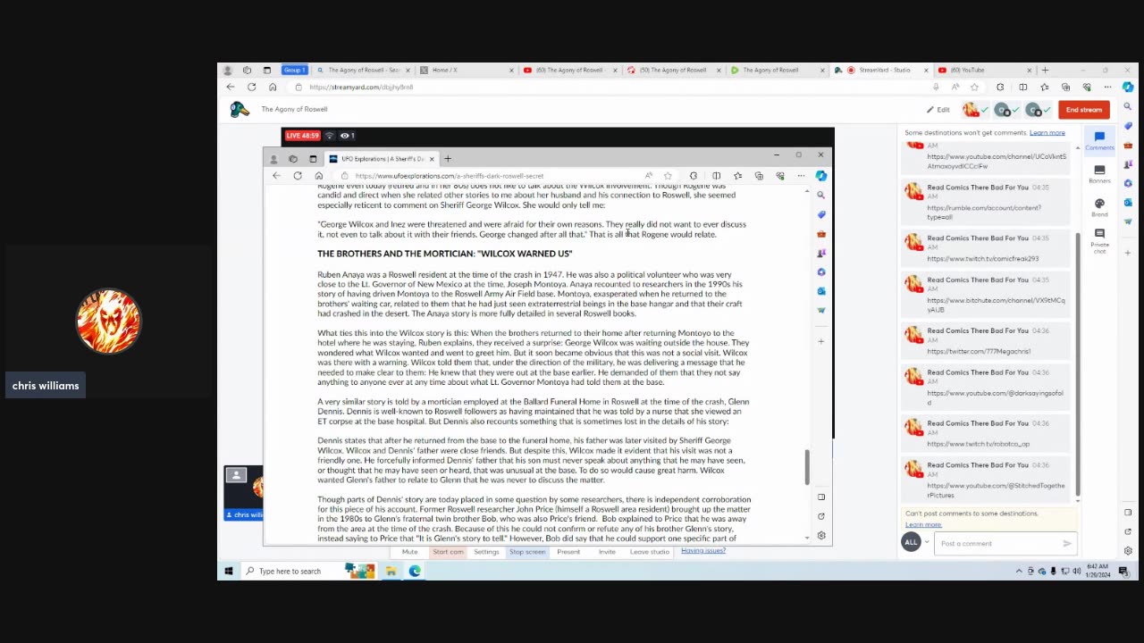1144x643 pixels.
Task: Click refresh icon in shared browser window
Action: 298,176
